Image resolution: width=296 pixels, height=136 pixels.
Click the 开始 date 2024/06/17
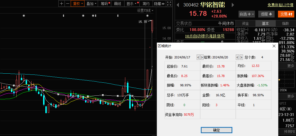[182, 57]
